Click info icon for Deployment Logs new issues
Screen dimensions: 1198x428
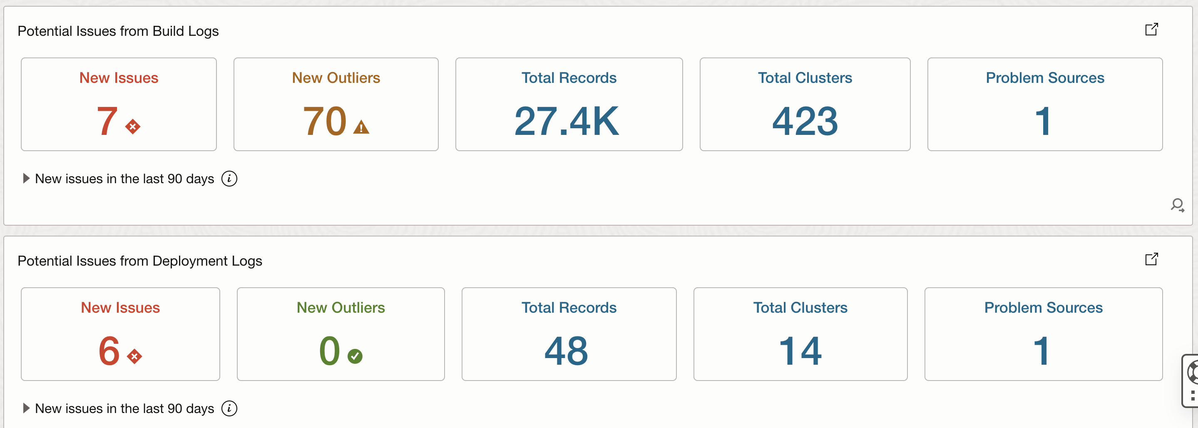click(x=229, y=408)
